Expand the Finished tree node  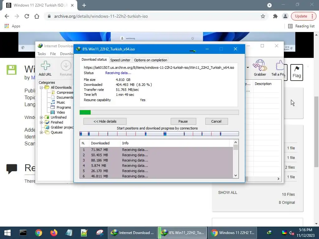[41, 122]
